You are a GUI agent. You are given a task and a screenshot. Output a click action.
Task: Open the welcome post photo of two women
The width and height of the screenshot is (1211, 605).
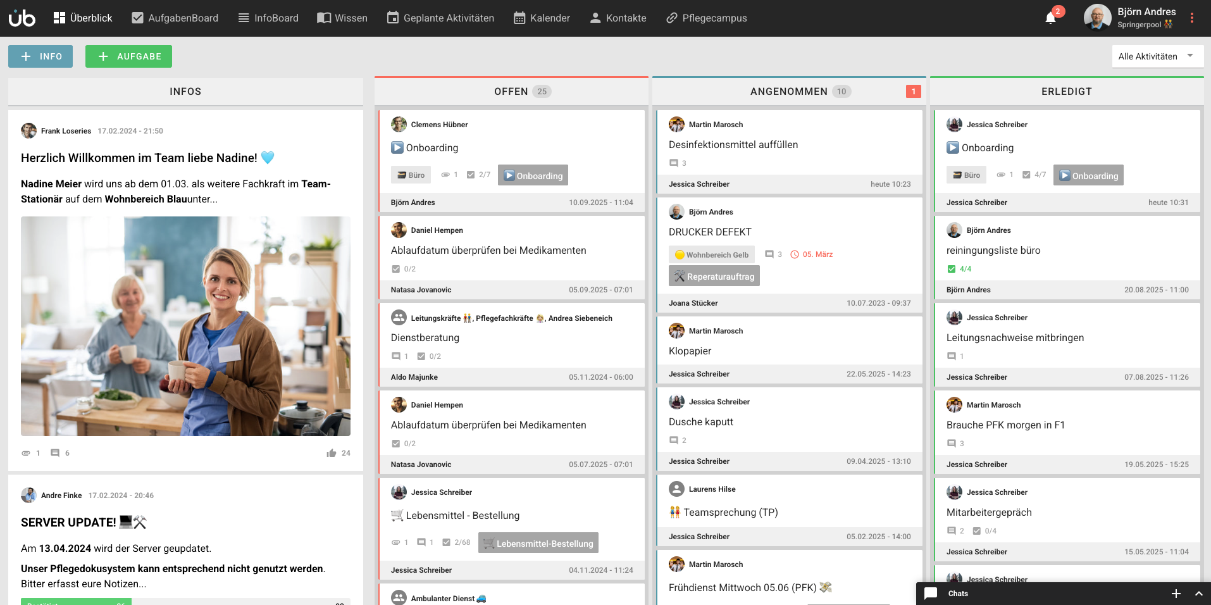click(185, 326)
